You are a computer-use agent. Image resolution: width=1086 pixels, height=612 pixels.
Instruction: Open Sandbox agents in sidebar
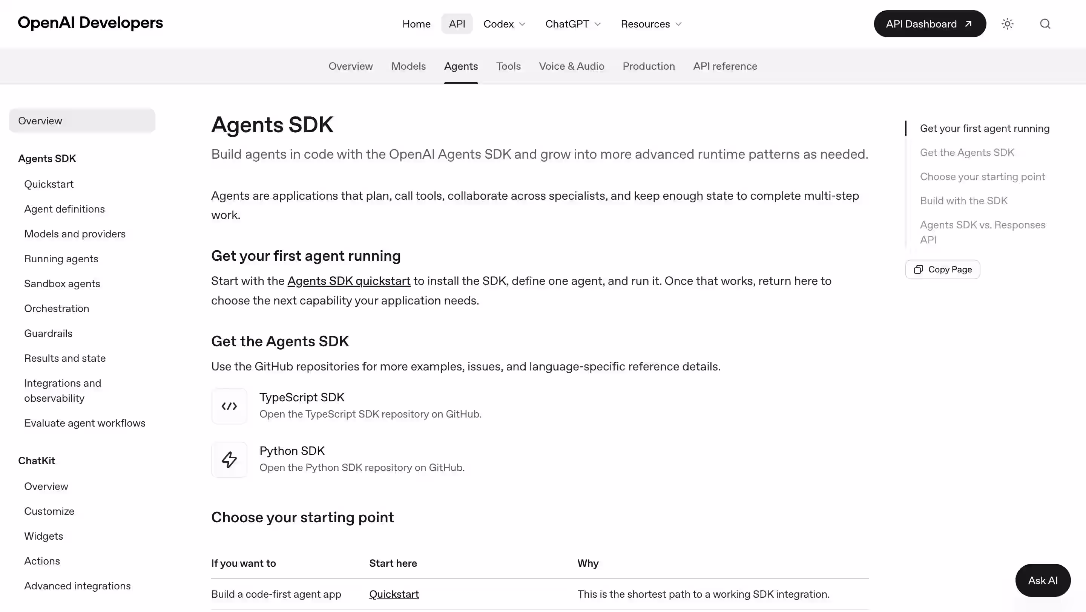[62, 283]
